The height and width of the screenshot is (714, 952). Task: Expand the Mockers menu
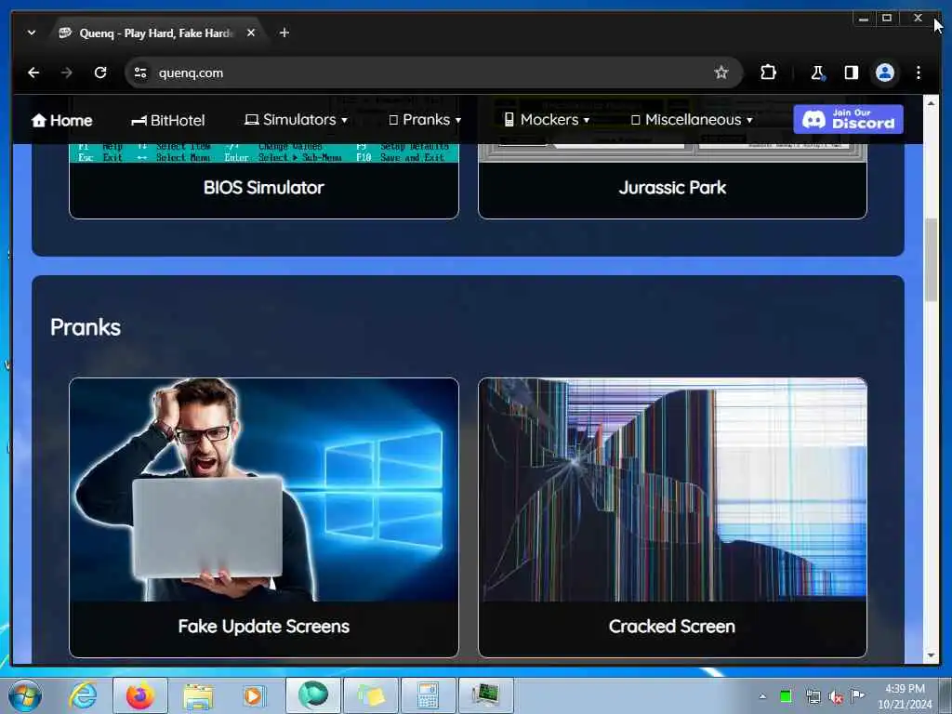(547, 120)
